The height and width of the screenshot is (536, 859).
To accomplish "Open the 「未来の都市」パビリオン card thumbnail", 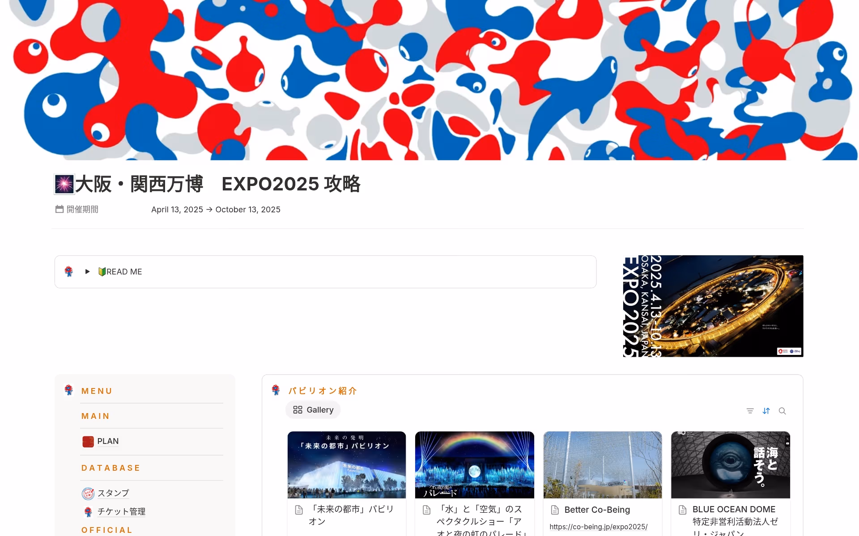I will pyautogui.click(x=346, y=464).
